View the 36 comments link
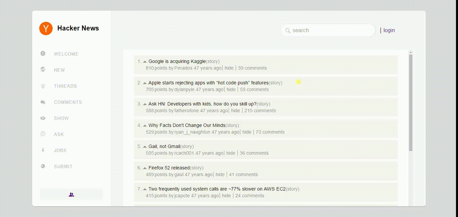This screenshot has width=458, height=217. pos(254,153)
